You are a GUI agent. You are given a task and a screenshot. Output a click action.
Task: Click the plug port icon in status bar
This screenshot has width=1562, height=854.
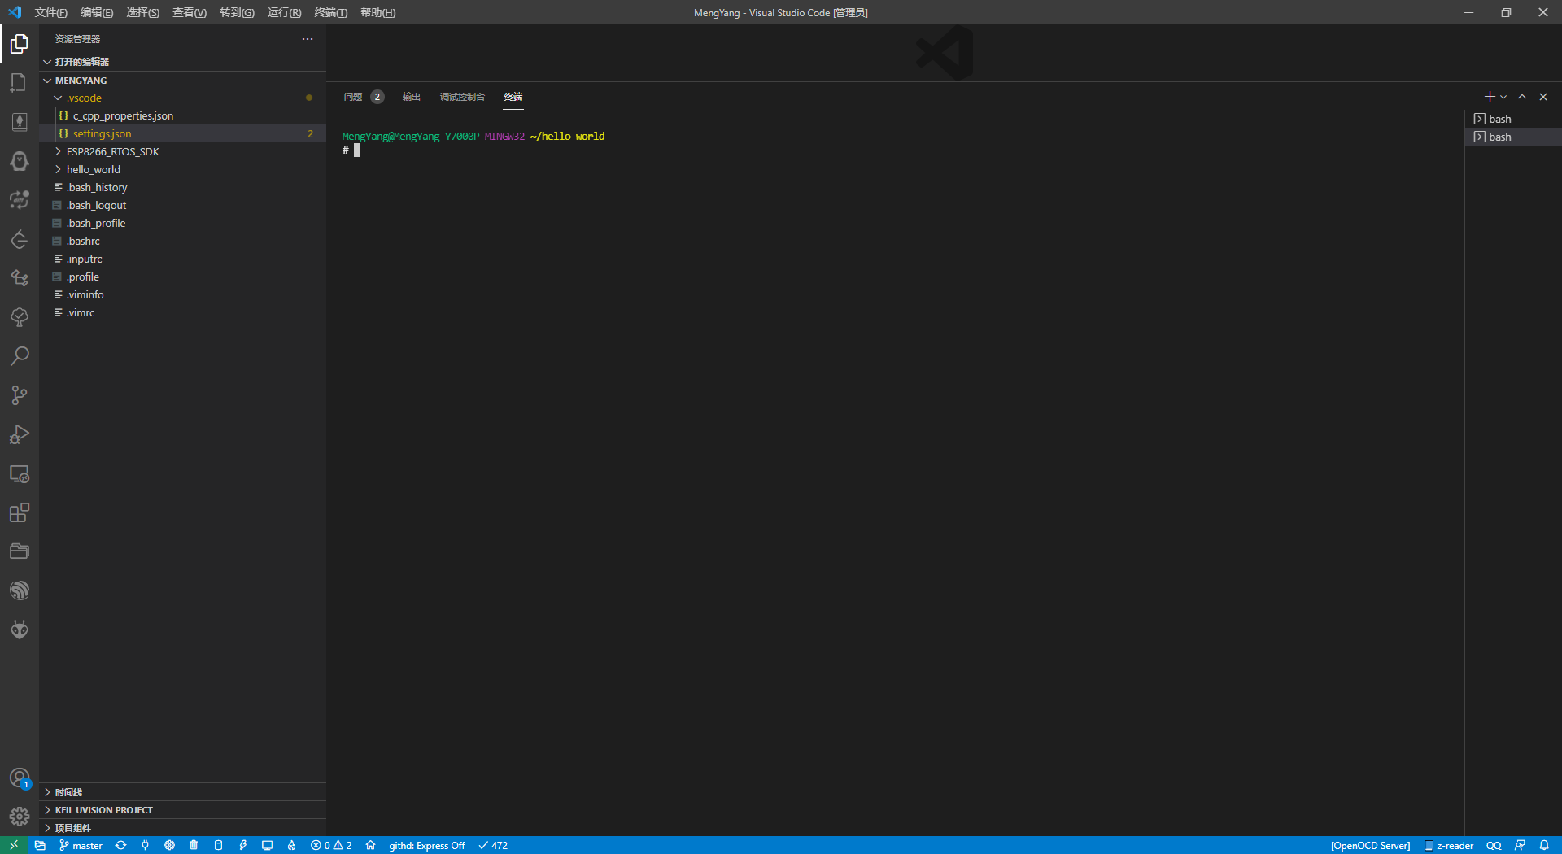(x=145, y=845)
